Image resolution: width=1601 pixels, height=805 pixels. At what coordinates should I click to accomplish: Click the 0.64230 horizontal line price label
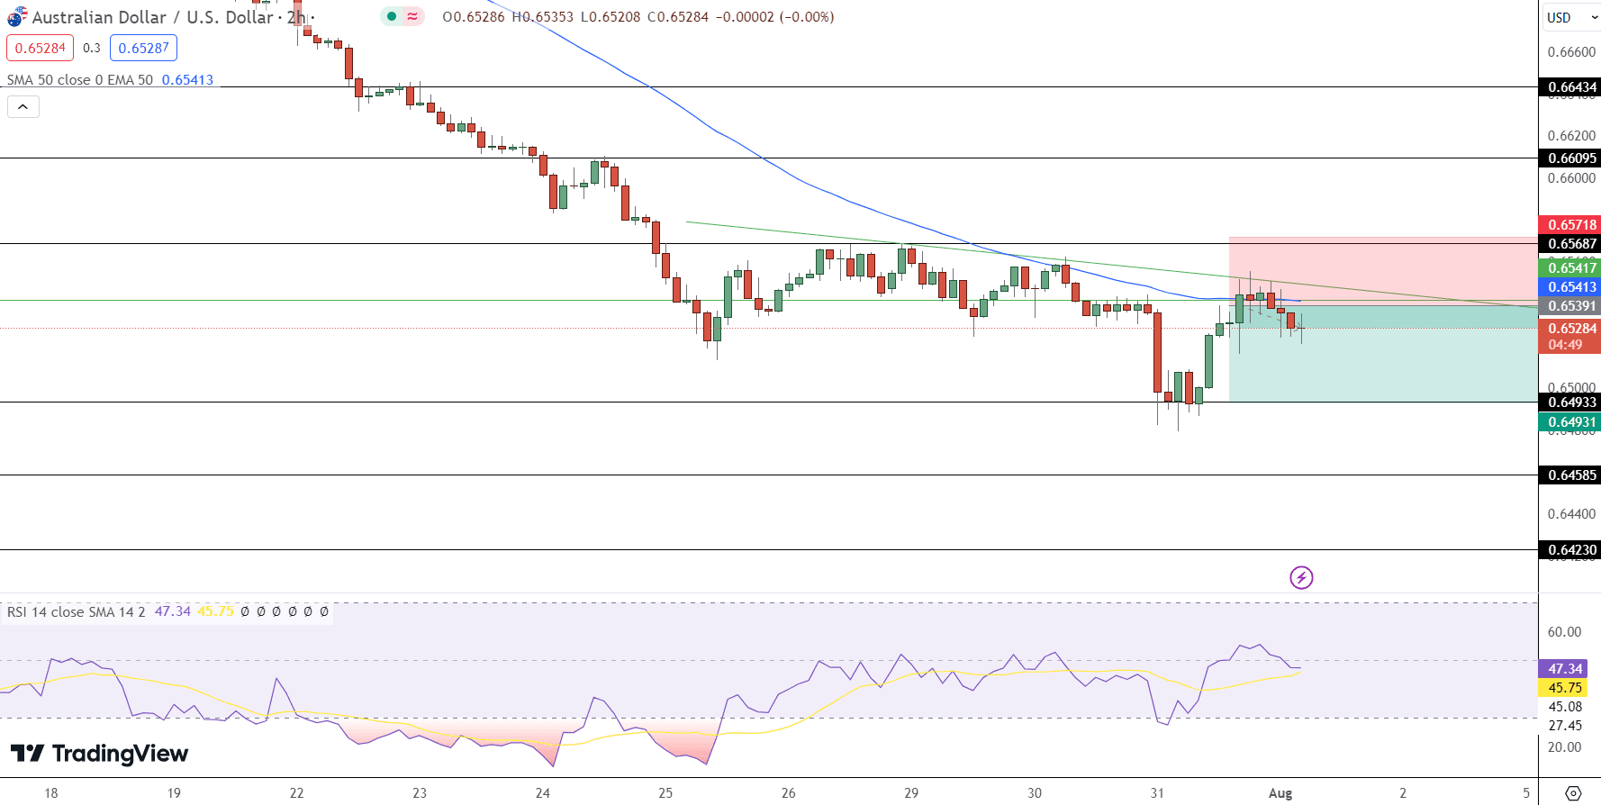point(1570,550)
